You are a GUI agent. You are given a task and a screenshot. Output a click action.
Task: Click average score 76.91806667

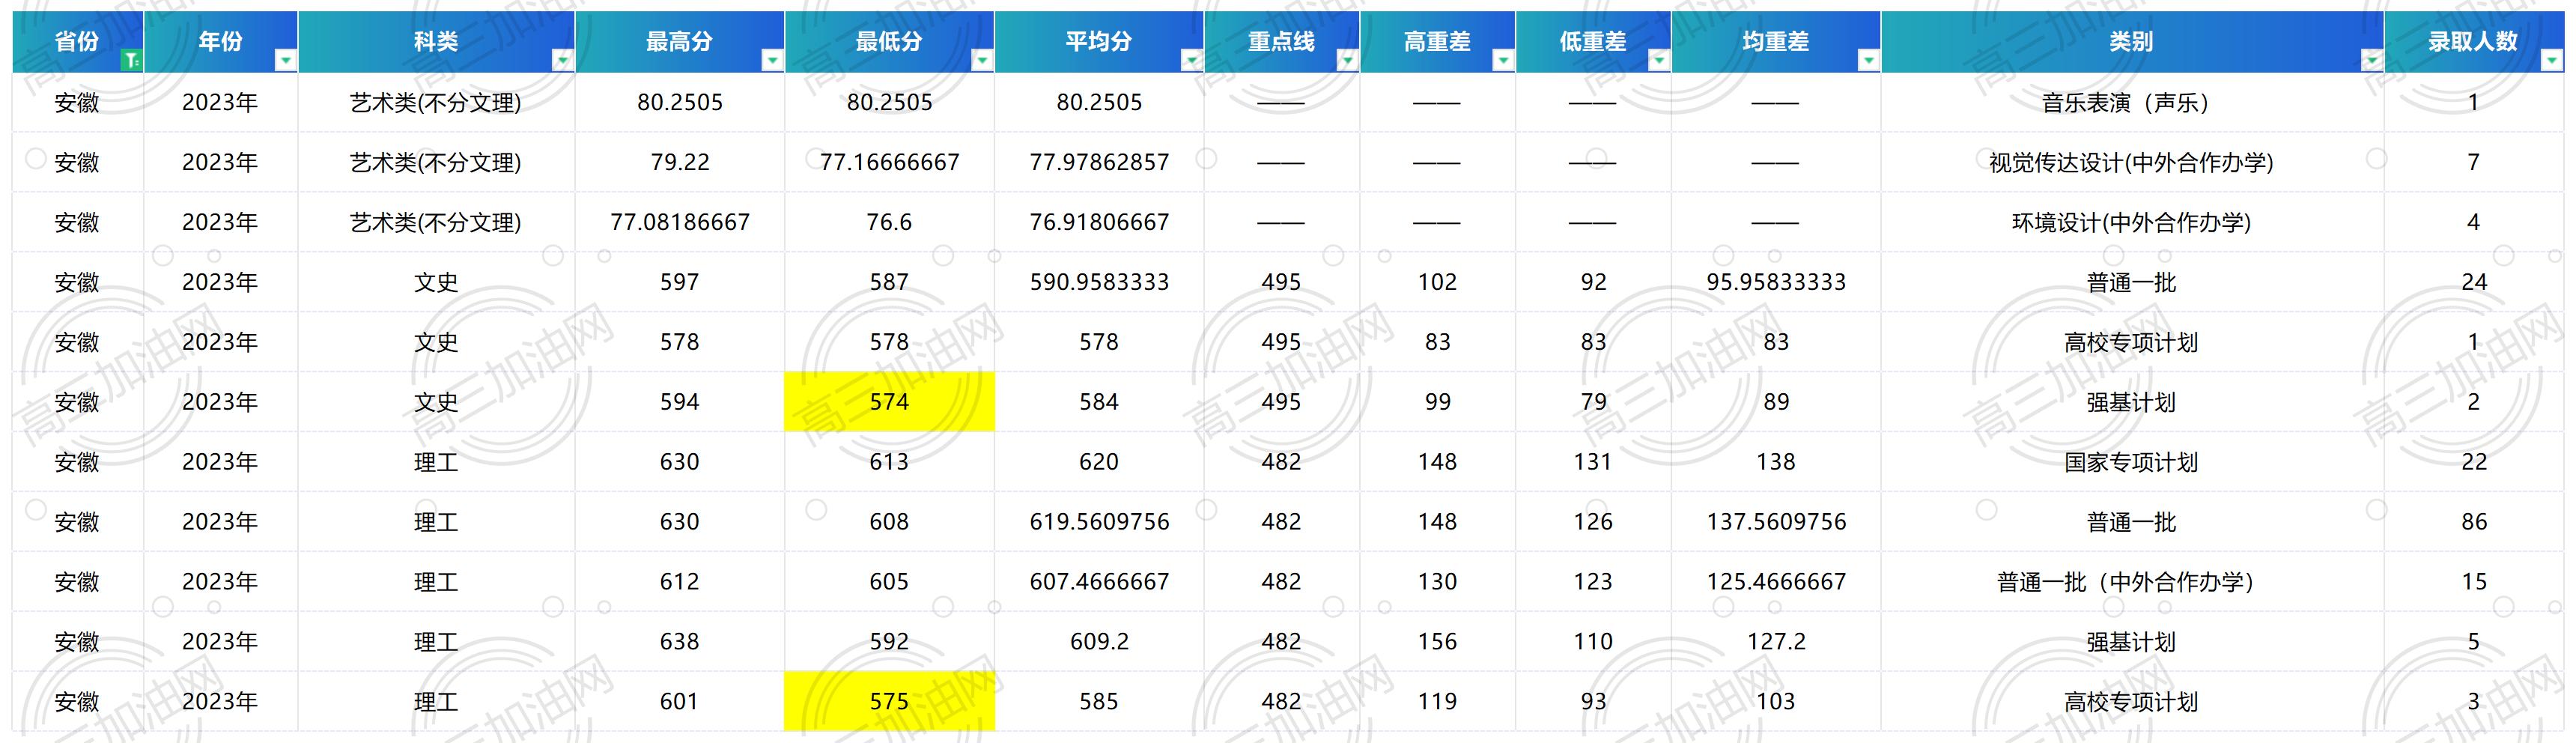(x=1099, y=222)
